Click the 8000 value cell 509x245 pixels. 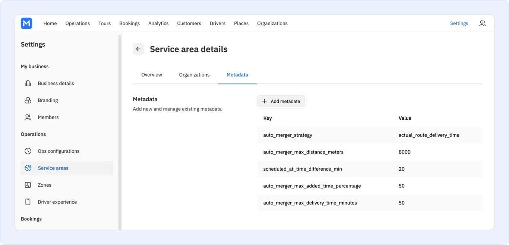(405, 152)
